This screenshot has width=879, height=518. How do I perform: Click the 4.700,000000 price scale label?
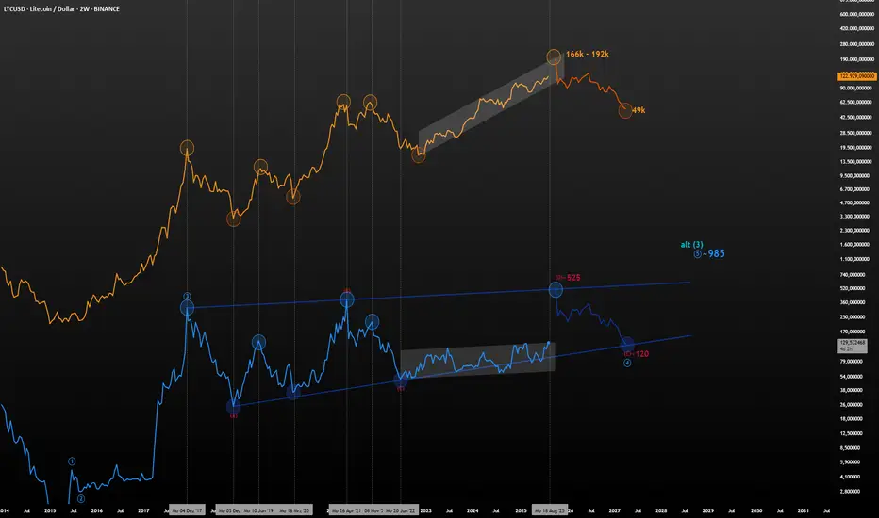854,202
